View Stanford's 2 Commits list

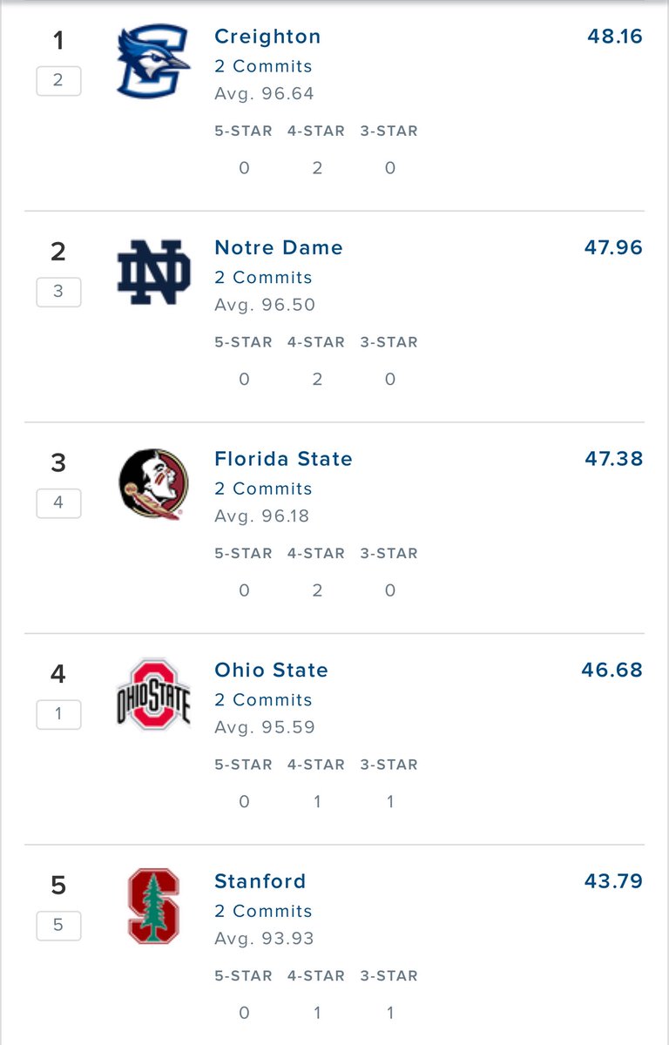263,911
